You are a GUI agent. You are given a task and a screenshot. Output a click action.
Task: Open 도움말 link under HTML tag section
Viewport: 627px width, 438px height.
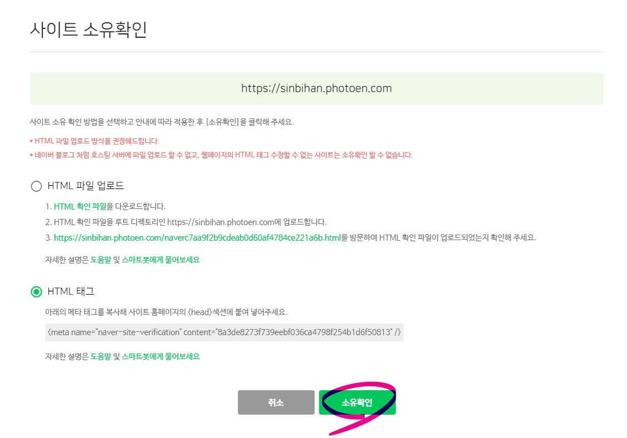point(101,356)
